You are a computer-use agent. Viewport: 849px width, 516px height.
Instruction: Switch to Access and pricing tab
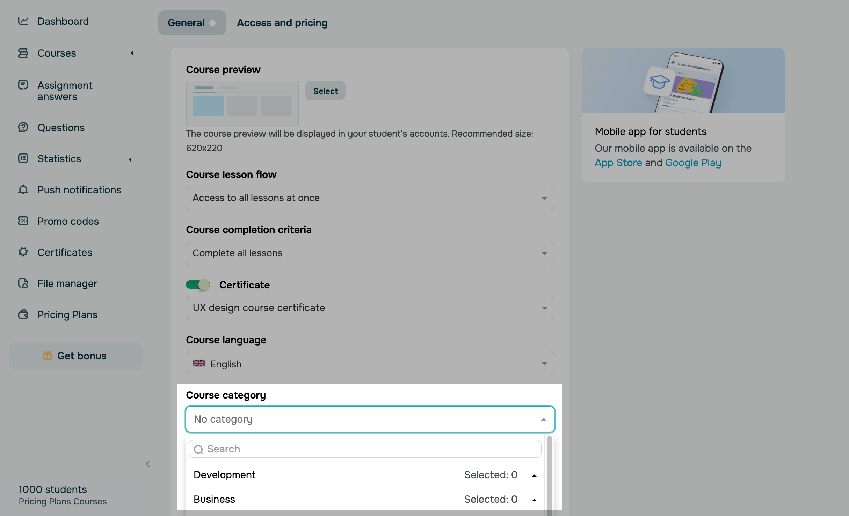coord(282,23)
